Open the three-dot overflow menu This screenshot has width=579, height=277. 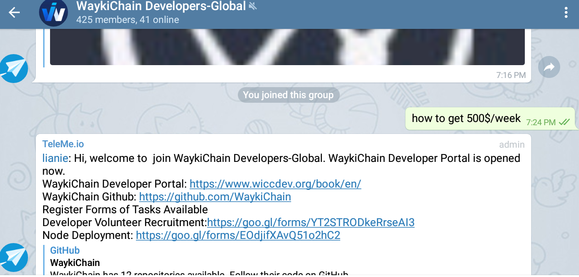[566, 12]
